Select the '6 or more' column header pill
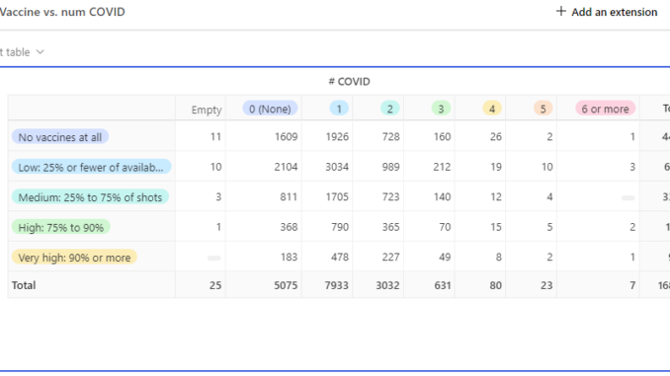The image size is (670, 376). [x=605, y=109]
